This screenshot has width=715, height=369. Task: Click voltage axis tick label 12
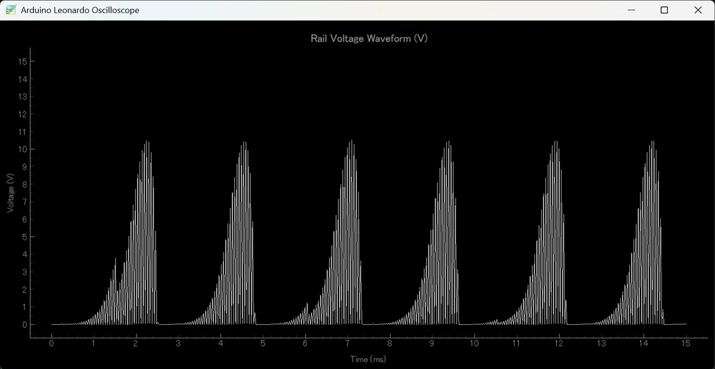[23, 114]
